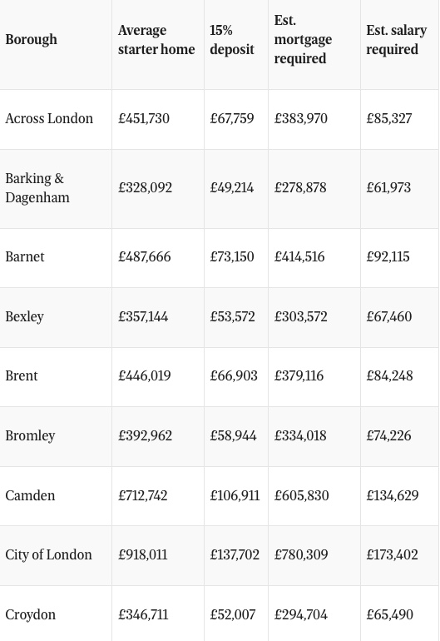Image resolution: width=440 pixels, height=641 pixels.
Task: Select Brent's £379,116 mortgage value
Action: [299, 376]
